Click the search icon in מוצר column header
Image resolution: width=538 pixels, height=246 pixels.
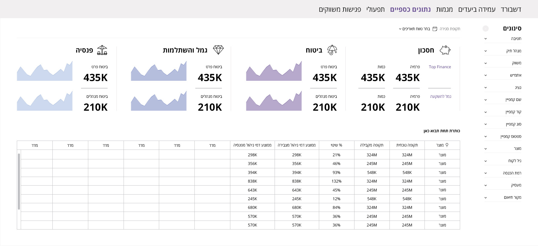447,145
